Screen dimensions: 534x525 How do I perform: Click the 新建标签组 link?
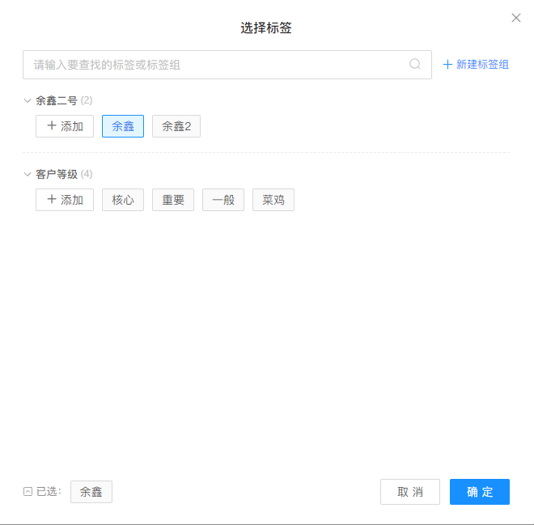point(476,65)
